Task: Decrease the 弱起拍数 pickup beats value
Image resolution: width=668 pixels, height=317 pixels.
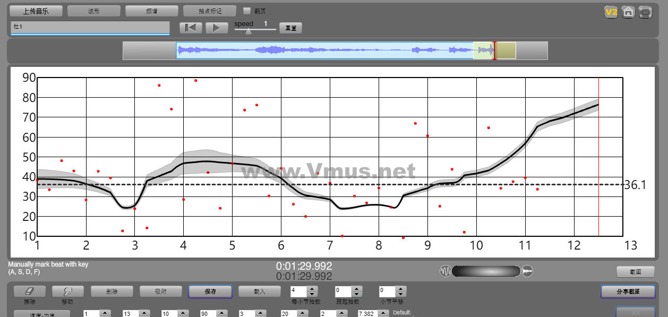Action: coord(357,294)
